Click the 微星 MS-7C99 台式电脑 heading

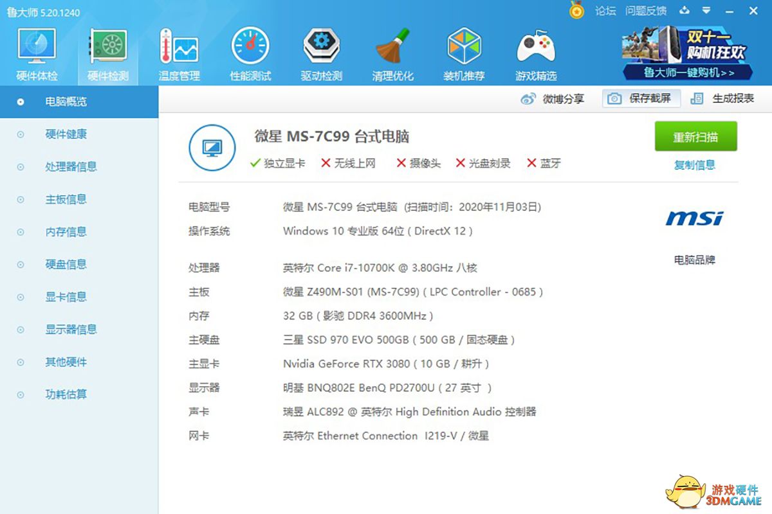pos(332,136)
